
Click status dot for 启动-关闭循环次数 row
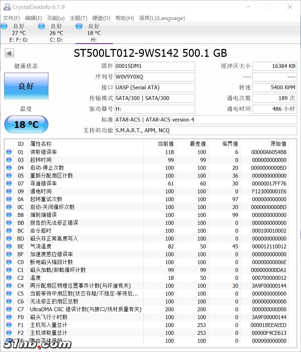(9, 207)
